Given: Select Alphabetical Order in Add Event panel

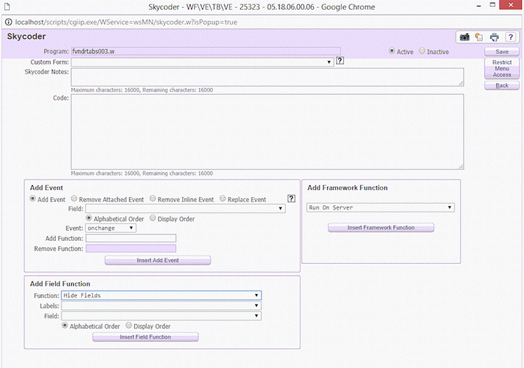Looking at the screenshot, I should point(89,218).
